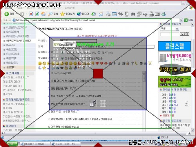Click the Back arrow in the browser toolbar
Viewport: 196px width, 147px height.
pyautogui.click(x=7, y=14)
